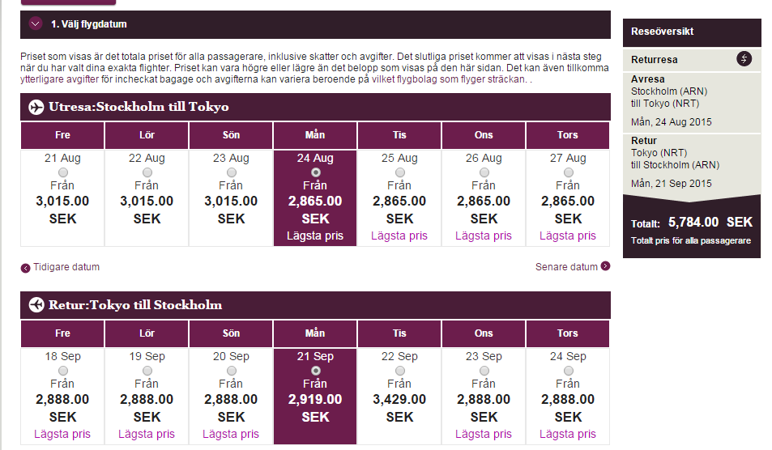Click the Tidigare datum left arrow icon
This screenshot has height=450, width=772.
[26, 268]
